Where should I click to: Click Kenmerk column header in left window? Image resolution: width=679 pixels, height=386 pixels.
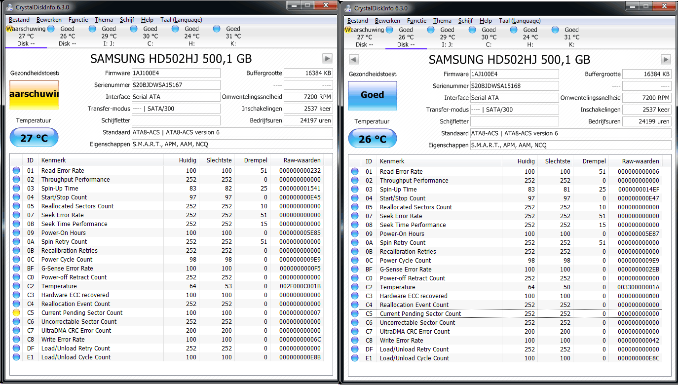tap(101, 160)
